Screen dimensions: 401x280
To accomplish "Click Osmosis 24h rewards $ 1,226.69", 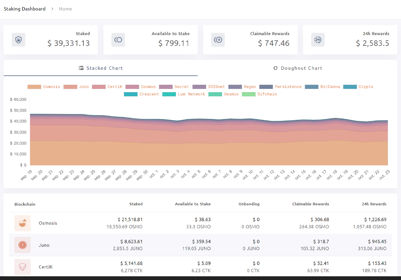I will [375, 220].
